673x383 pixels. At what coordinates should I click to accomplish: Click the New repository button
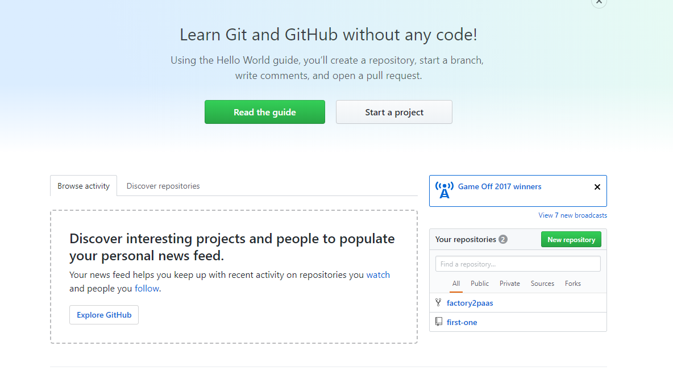[x=571, y=239]
